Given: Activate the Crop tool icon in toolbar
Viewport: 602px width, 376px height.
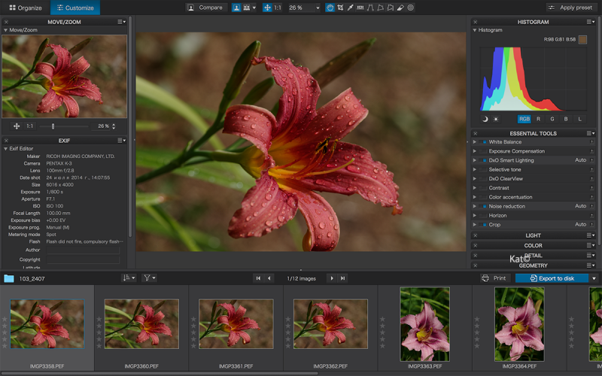Looking at the screenshot, I should pyautogui.click(x=341, y=8).
